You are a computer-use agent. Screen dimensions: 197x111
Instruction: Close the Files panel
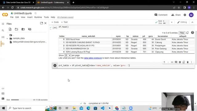pyautogui.click(x=46, y=23)
